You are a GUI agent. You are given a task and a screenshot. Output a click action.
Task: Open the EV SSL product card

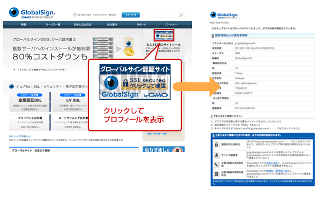pos(70,102)
